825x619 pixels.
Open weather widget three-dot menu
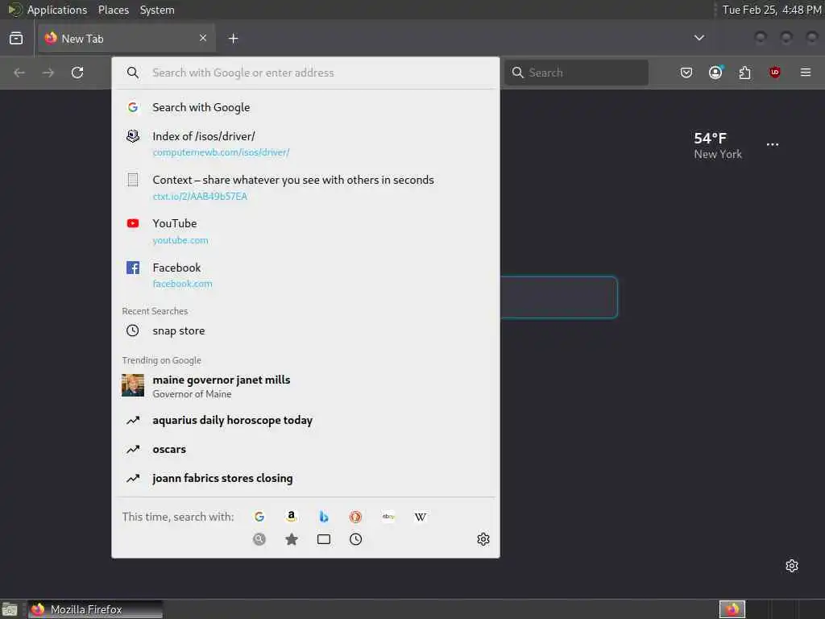pyautogui.click(x=773, y=144)
